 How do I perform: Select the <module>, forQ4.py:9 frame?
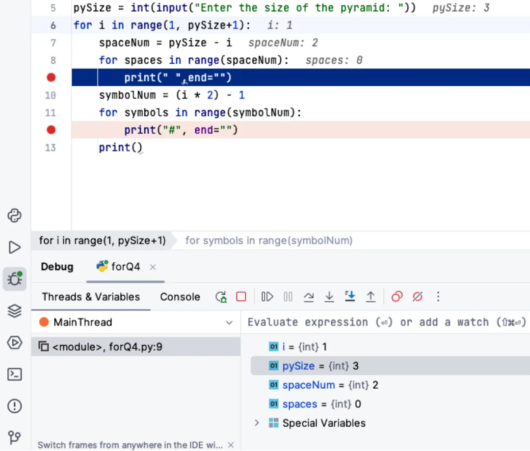pos(136,347)
